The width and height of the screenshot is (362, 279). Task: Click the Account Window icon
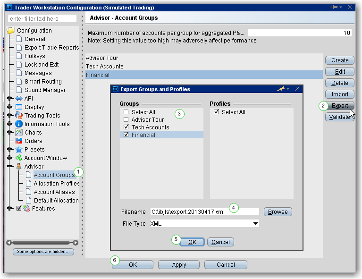[19, 158]
